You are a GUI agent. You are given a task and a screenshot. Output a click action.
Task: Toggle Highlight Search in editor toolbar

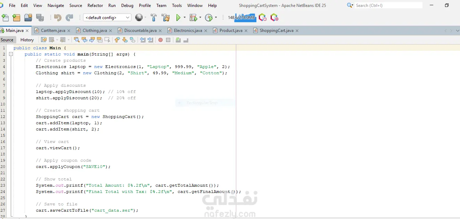click(100, 40)
